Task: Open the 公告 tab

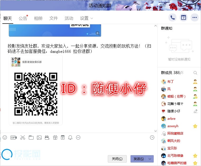Action: tap(23, 18)
